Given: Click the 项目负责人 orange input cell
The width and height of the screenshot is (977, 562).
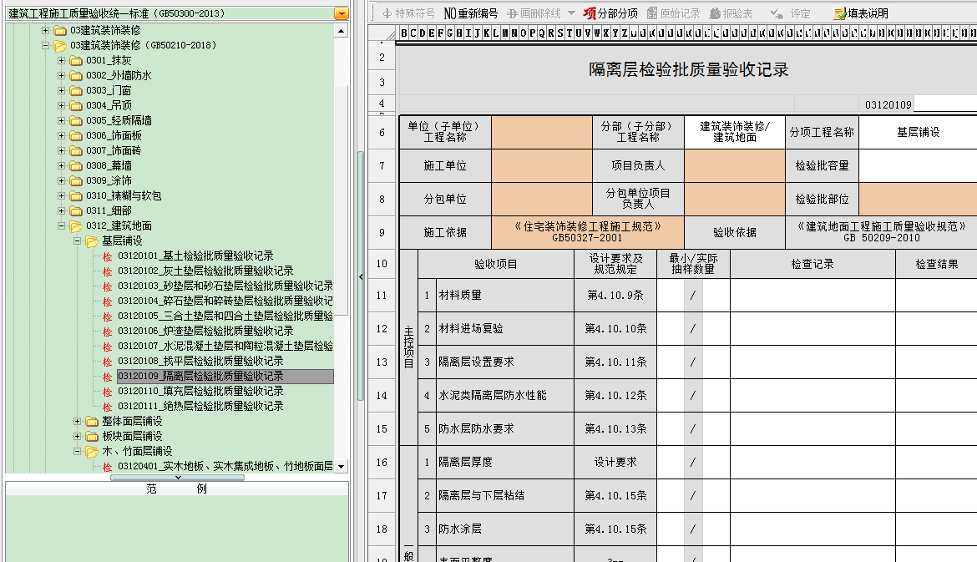Looking at the screenshot, I should pyautogui.click(x=734, y=166).
